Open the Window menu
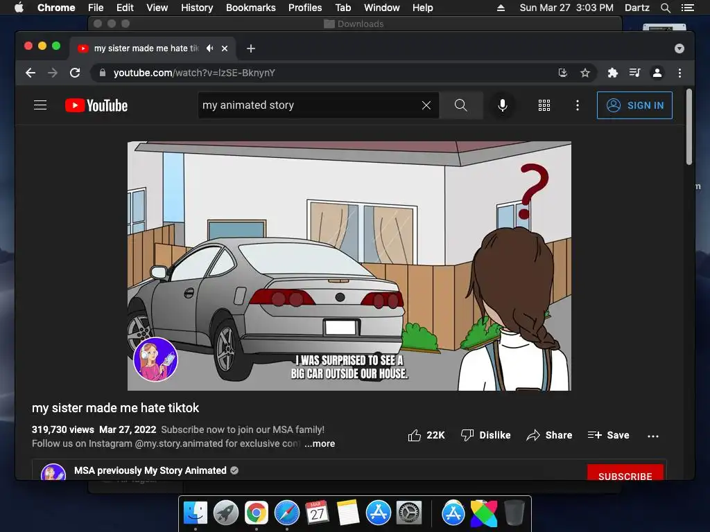 pyautogui.click(x=382, y=8)
